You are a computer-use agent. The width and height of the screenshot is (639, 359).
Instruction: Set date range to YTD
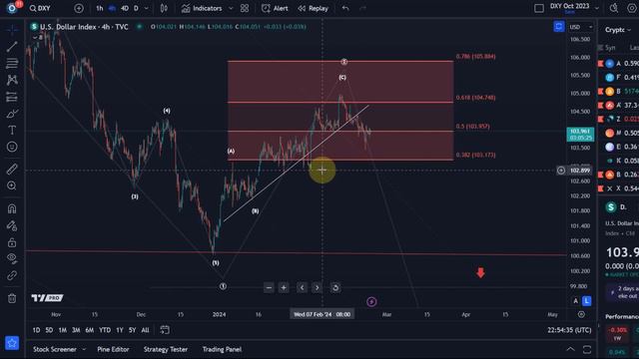pos(105,330)
